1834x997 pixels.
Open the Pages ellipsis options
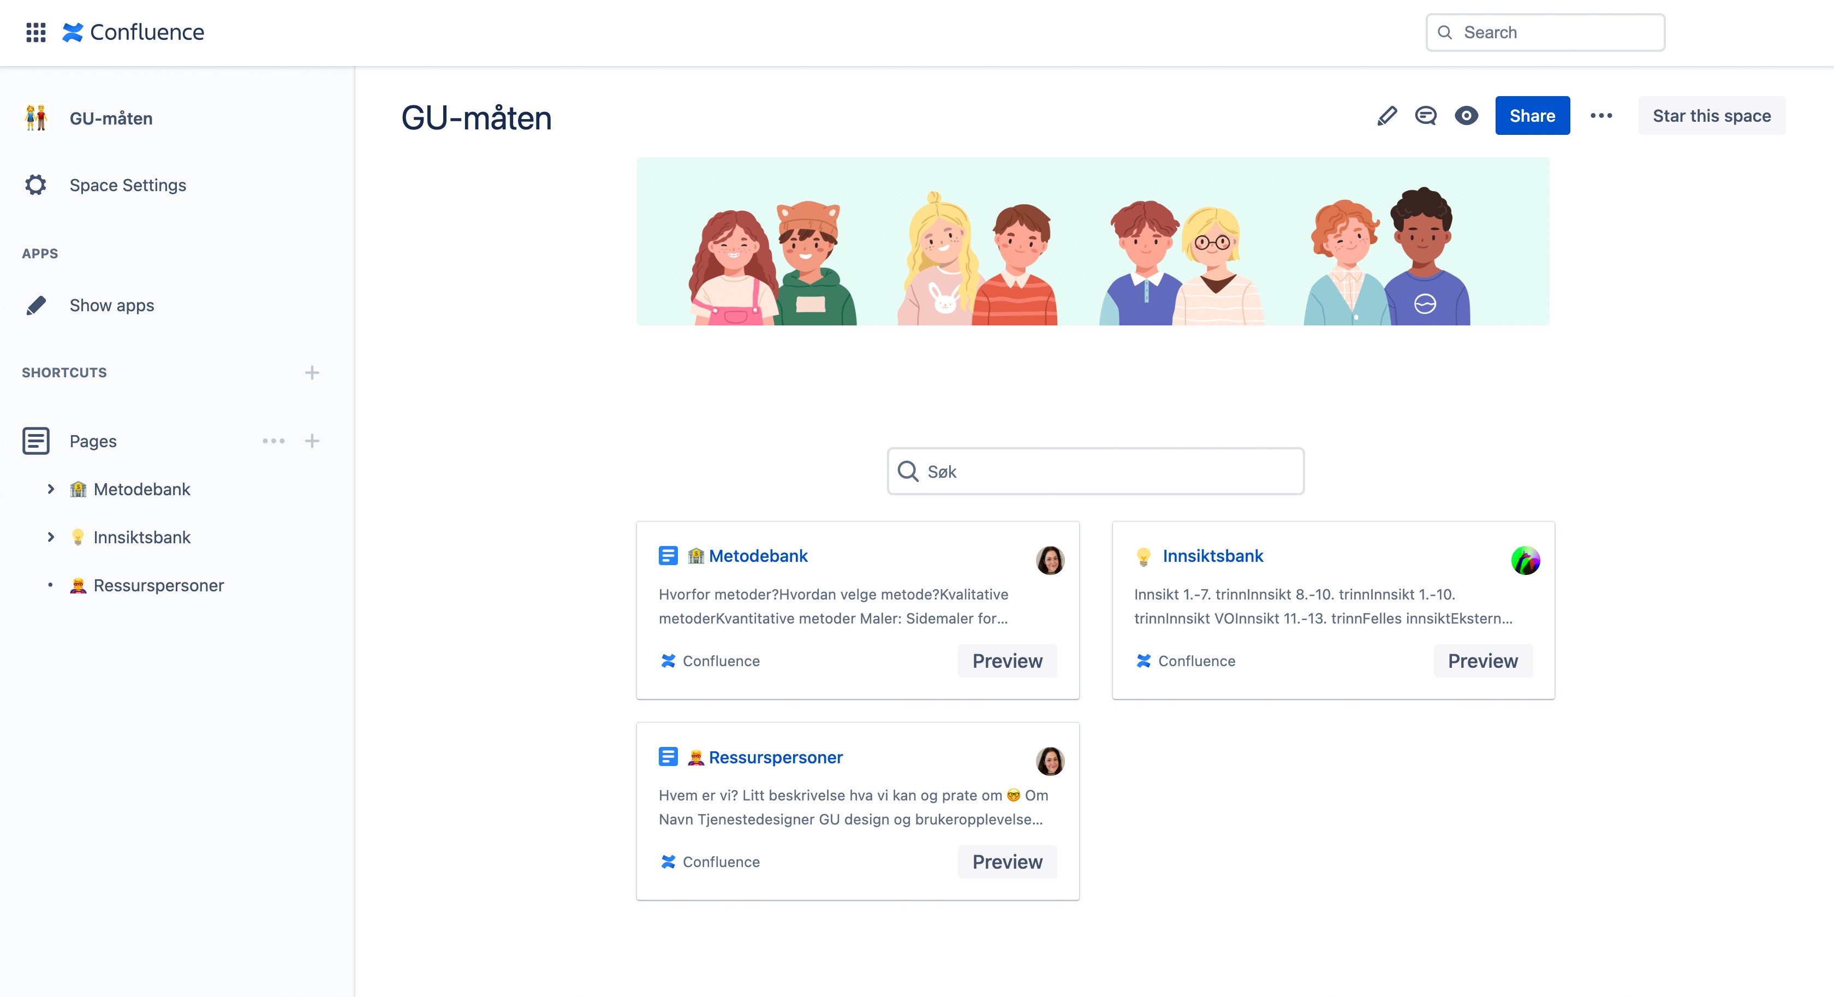(273, 441)
